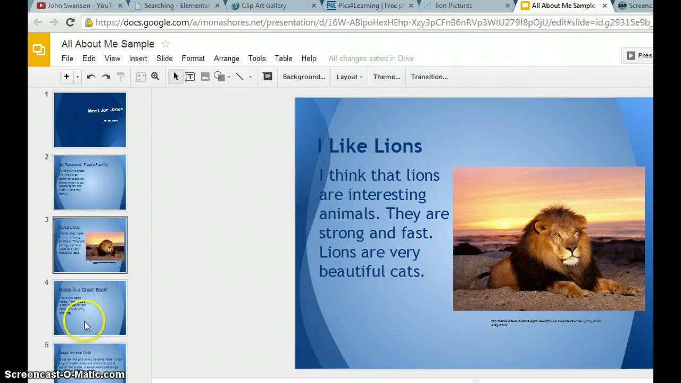Click the All About Me Sample title
Image resolution: width=681 pixels, height=383 pixels.
pyautogui.click(x=108, y=44)
